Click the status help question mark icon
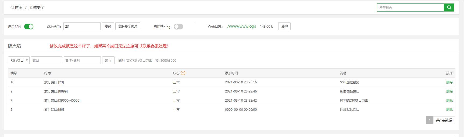 point(183,73)
